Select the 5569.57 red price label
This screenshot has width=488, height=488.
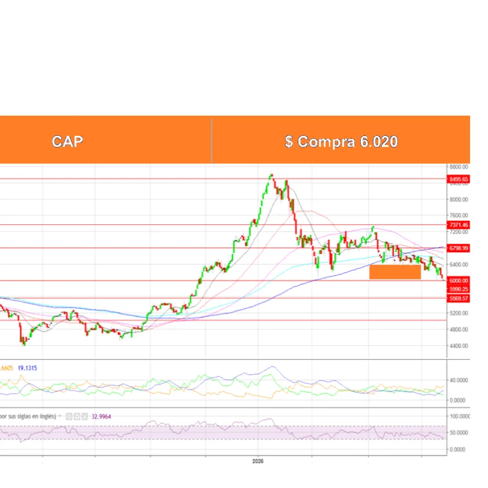pos(458,299)
